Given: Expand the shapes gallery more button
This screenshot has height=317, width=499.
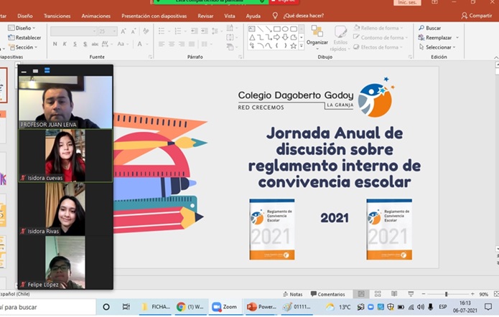Looking at the screenshot, I should 302,46.
